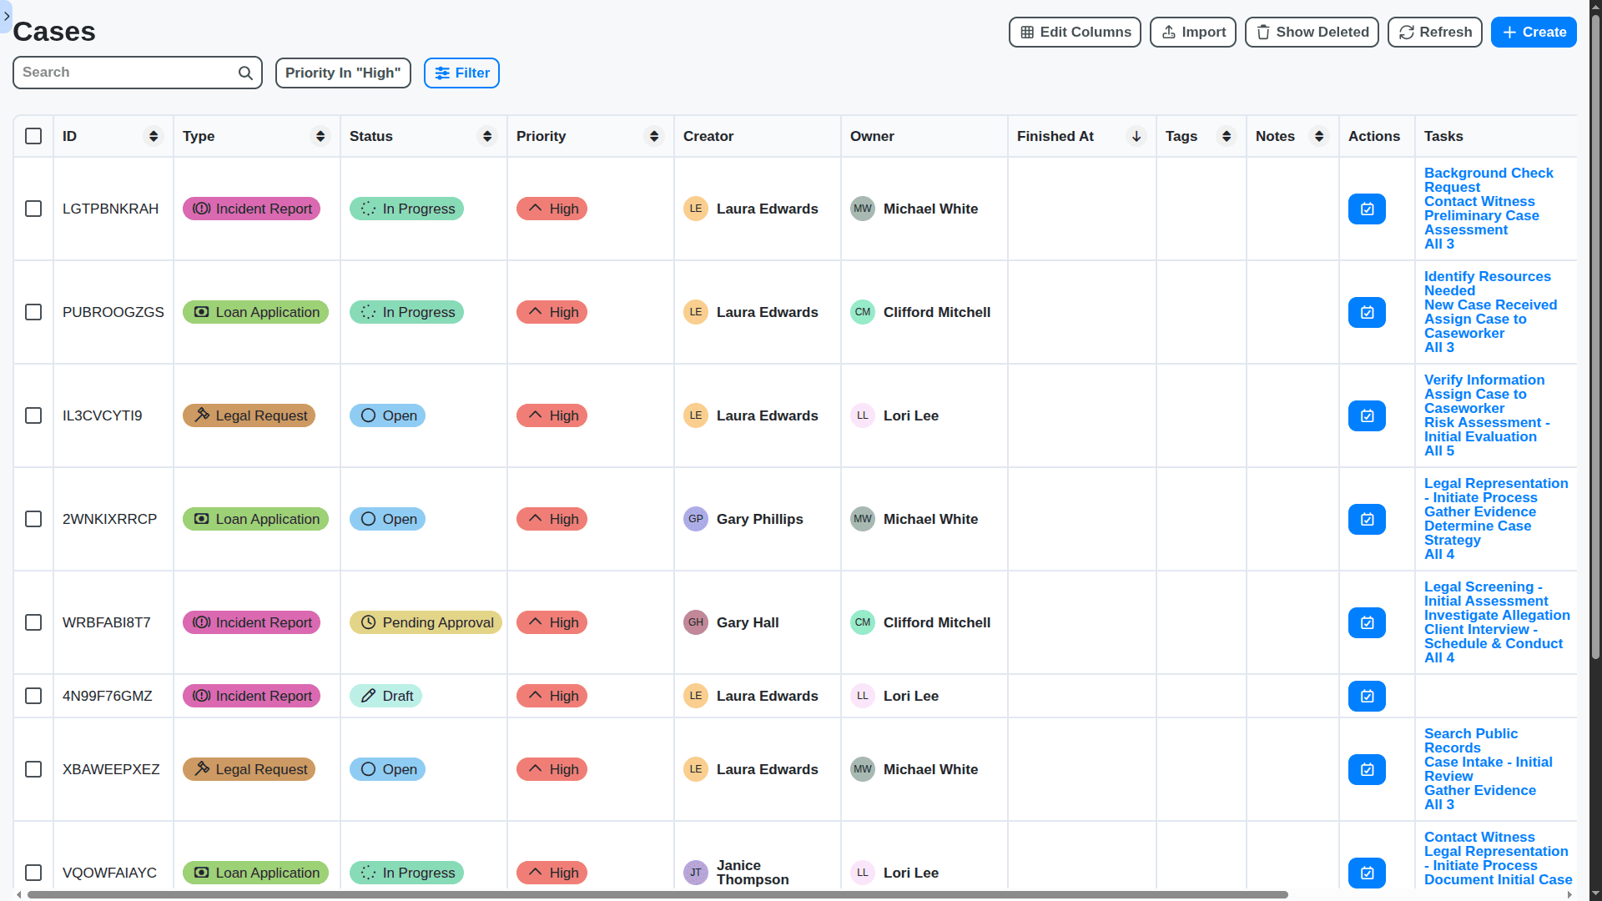
Task: Click the Refresh icon
Action: (1405, 32)
